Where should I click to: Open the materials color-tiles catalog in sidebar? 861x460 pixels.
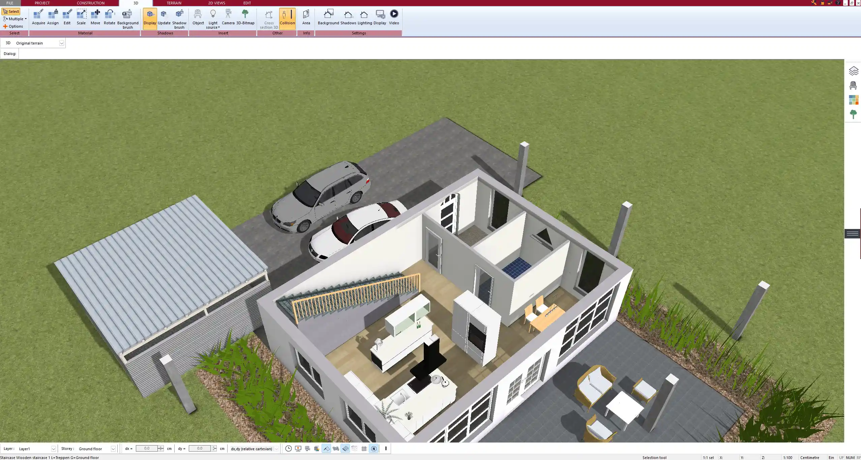coord(853,100)
